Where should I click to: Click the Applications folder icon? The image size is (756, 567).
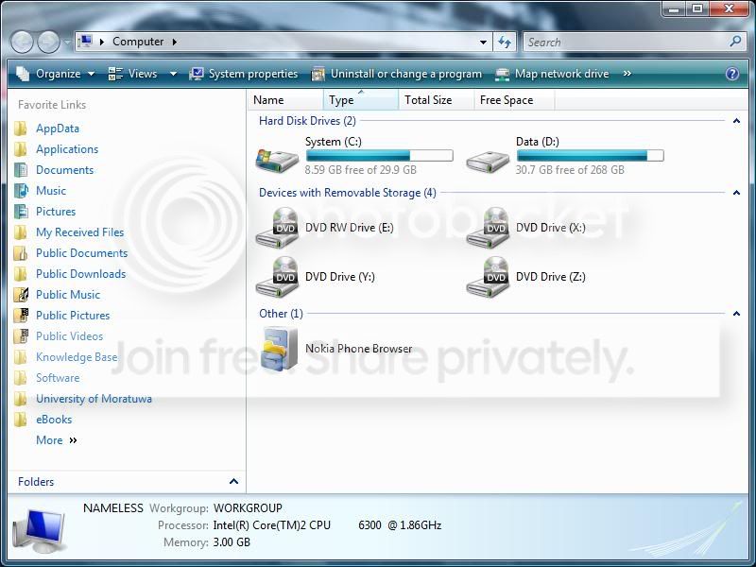[20, 149]
